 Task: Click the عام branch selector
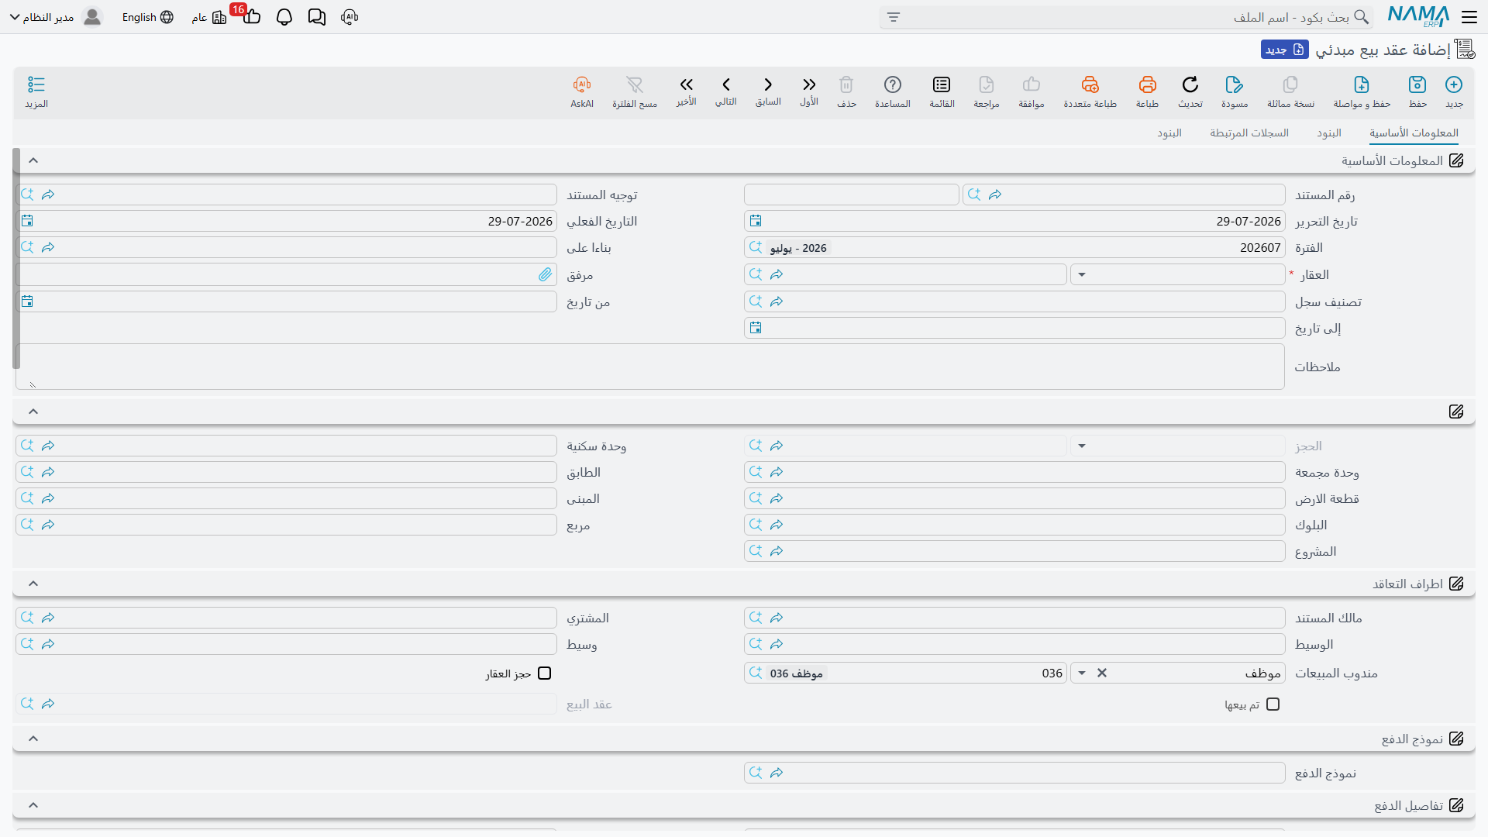[209, 17]
